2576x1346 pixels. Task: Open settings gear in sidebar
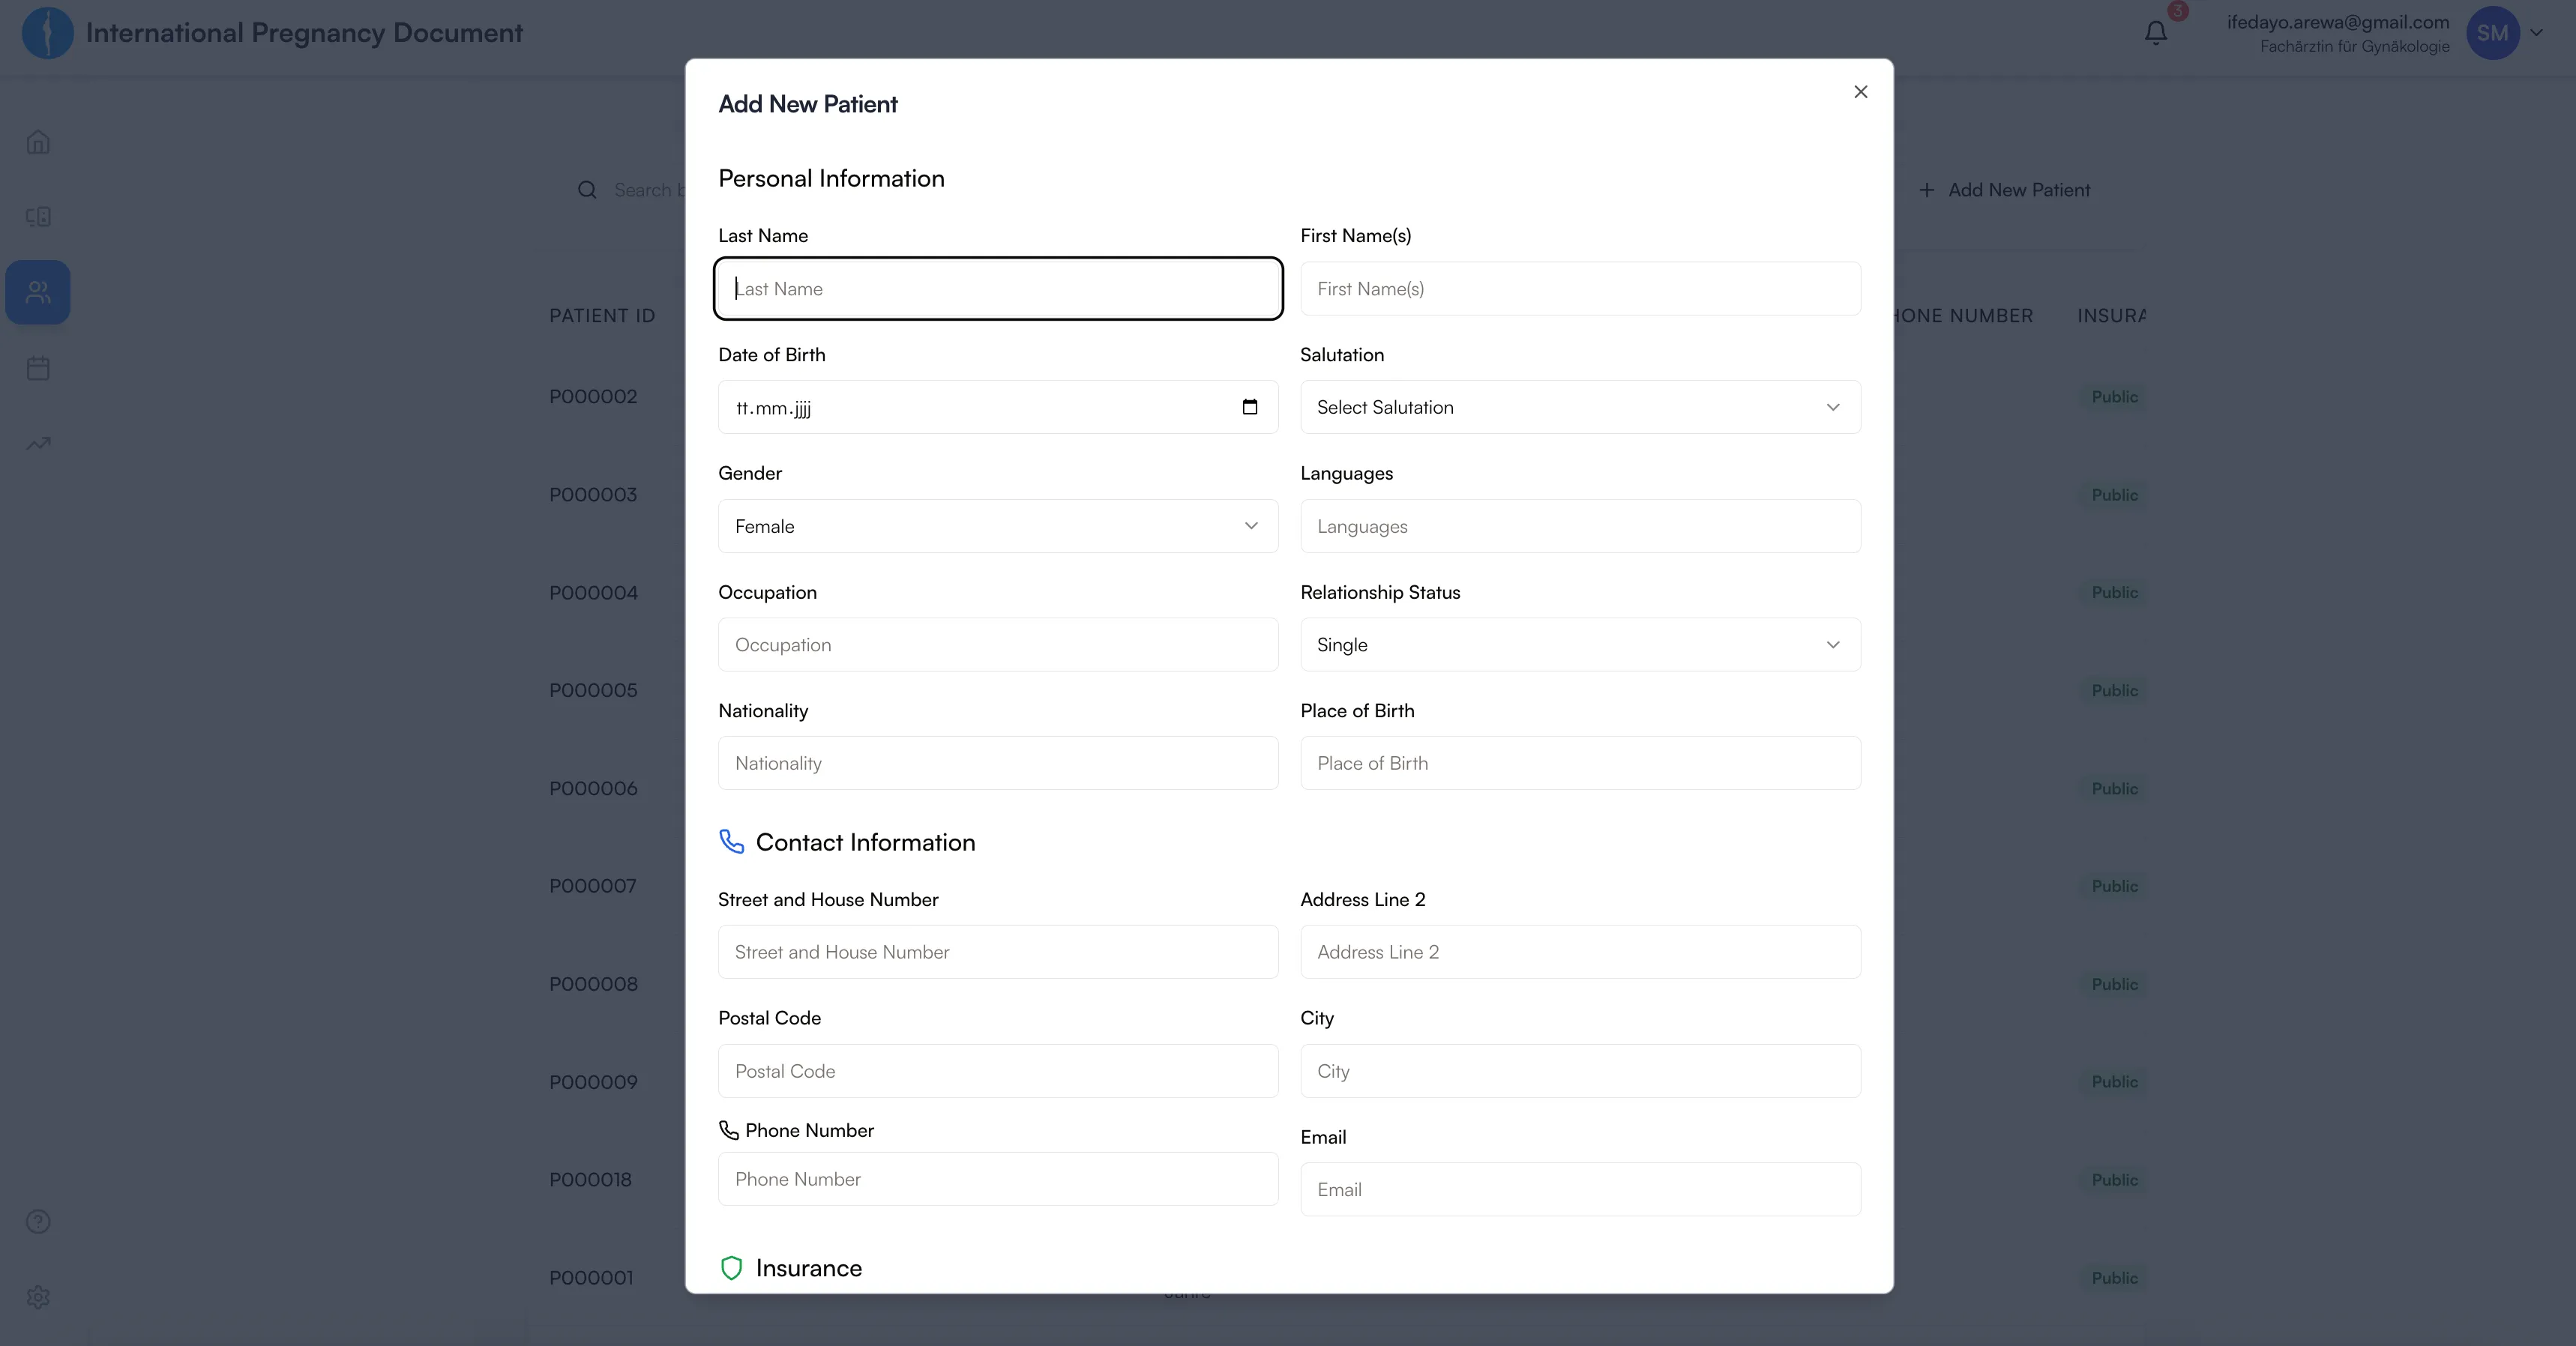point(38,1297)
